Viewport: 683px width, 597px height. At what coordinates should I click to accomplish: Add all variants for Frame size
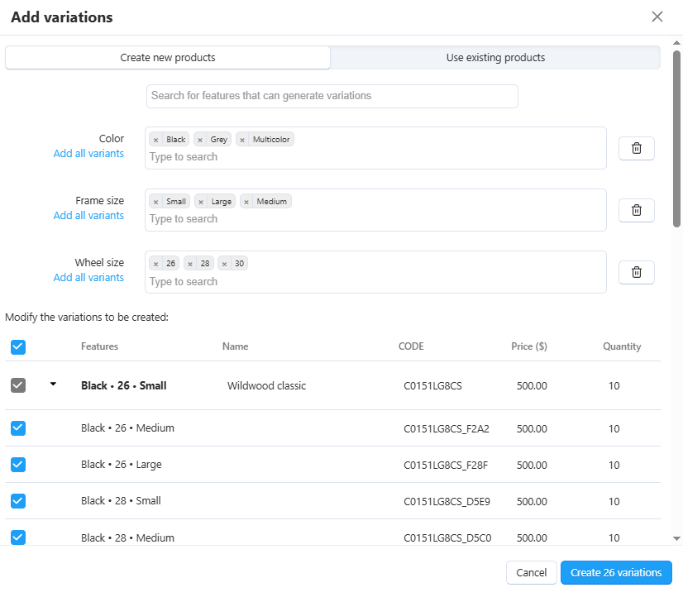88,216
